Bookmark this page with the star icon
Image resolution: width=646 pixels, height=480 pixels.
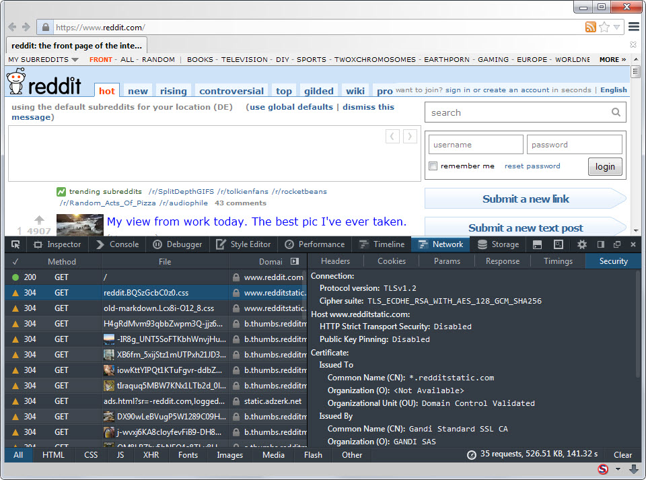(x=604, y=27)
